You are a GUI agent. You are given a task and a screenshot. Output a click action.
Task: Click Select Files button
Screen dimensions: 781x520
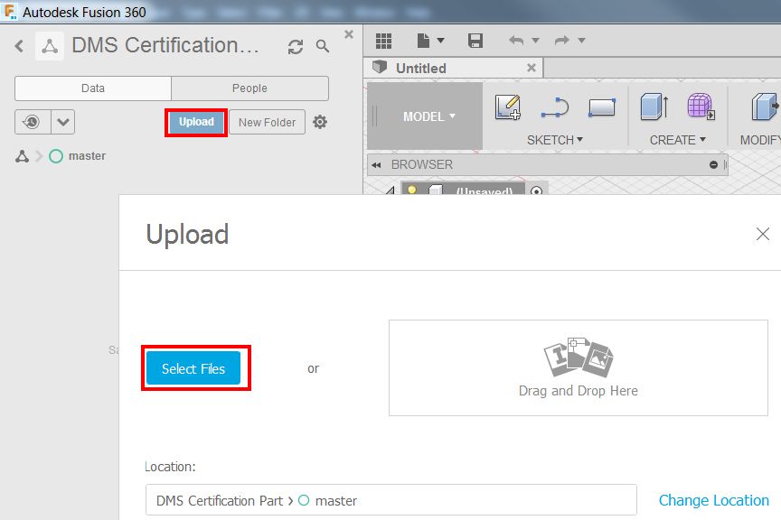[x=193, y=368]
